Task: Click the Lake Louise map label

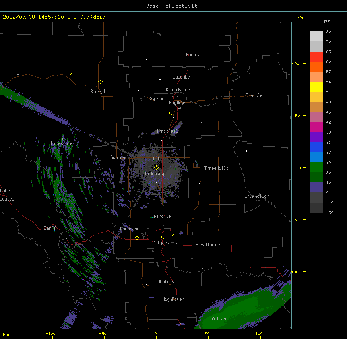Action: (x=7, y=195)
